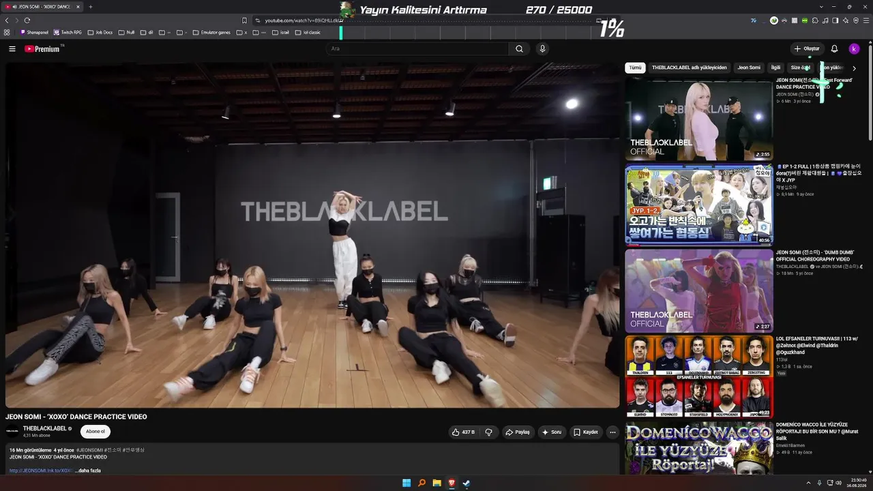The width and height of the screenshot is (873, 491).
Task: Switch to Brave browser on taskbar
Action: [x=452, y=483]
